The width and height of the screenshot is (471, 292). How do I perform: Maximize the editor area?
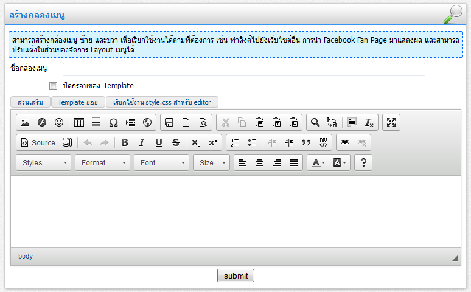pyautogui.click(x=391, y=122)
